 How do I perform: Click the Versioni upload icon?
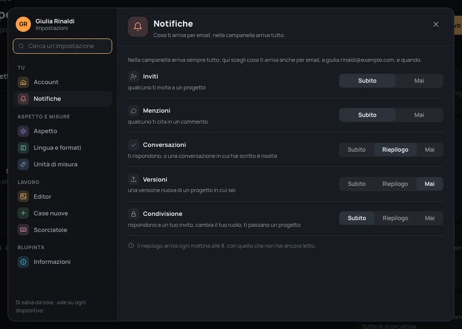click(x=134, y=179)
